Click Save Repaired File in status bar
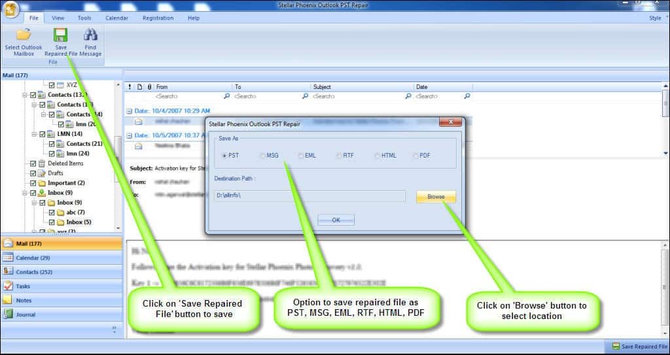Viewport: 670px width, 355px height. pyautogui.click(x=640, y=347)
